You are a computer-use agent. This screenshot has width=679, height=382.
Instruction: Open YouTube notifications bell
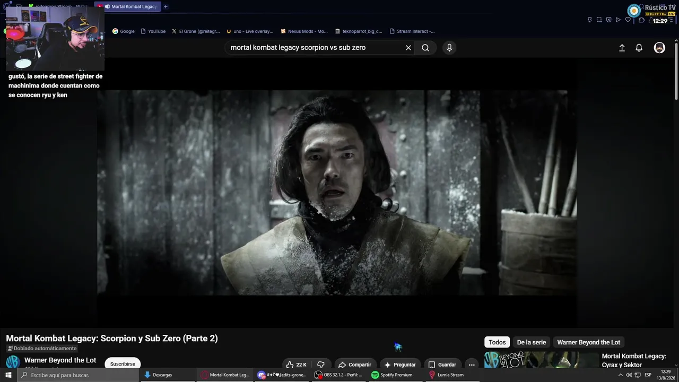[x=639, y=48]
